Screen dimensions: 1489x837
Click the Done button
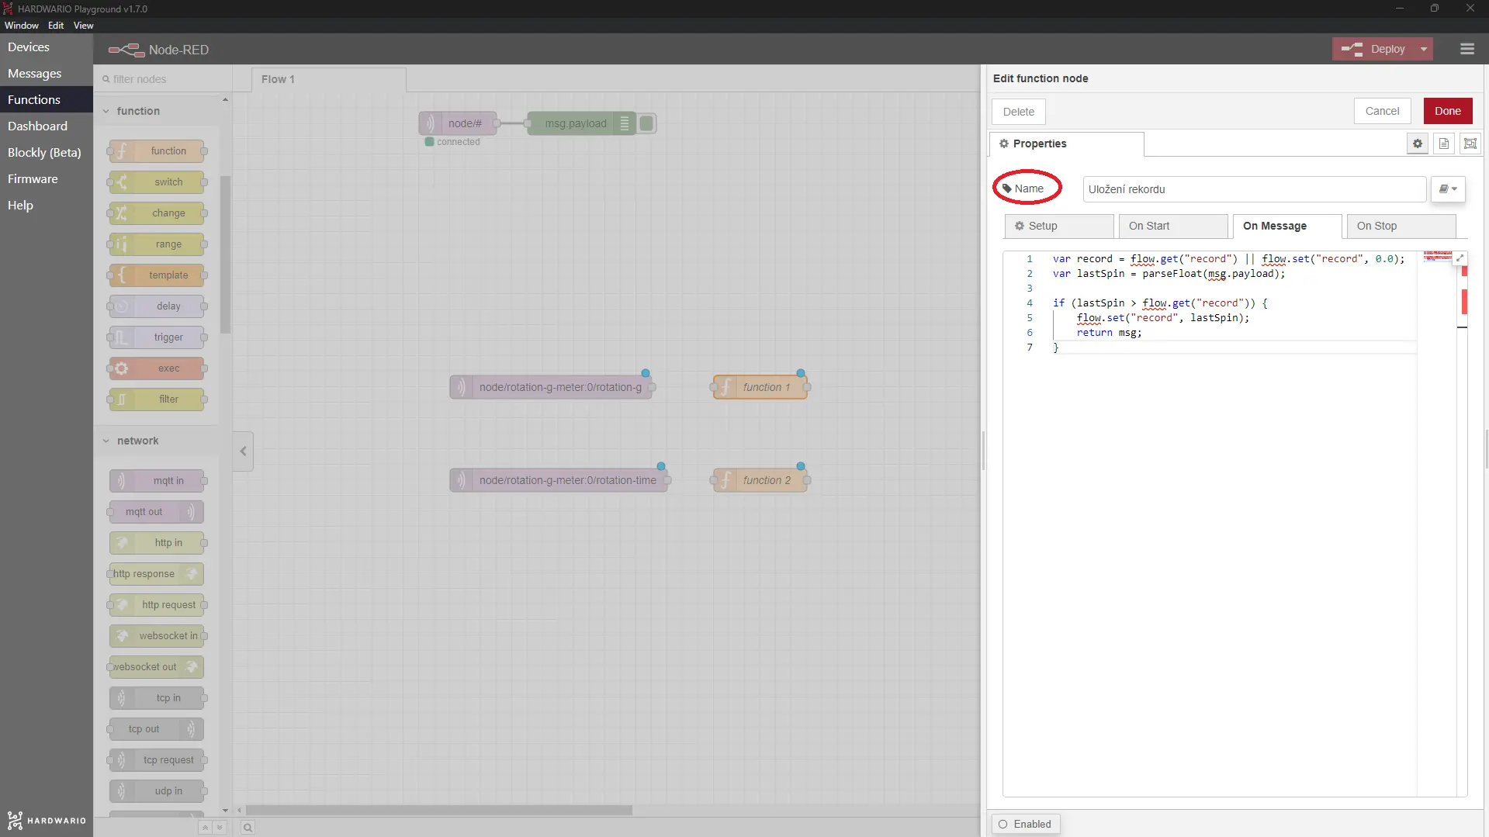point(1448,111)
